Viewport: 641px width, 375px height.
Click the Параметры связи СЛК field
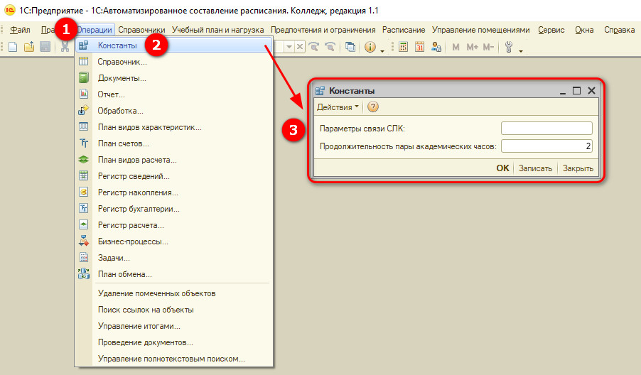click(x=546, y=129)
